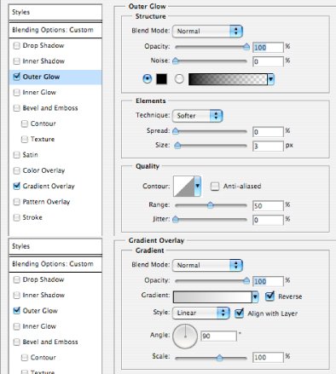The height and width of the screenshot is (374, 336).
Task: Enable the Pattern Overlay checkbox
Action: (16, 202)
